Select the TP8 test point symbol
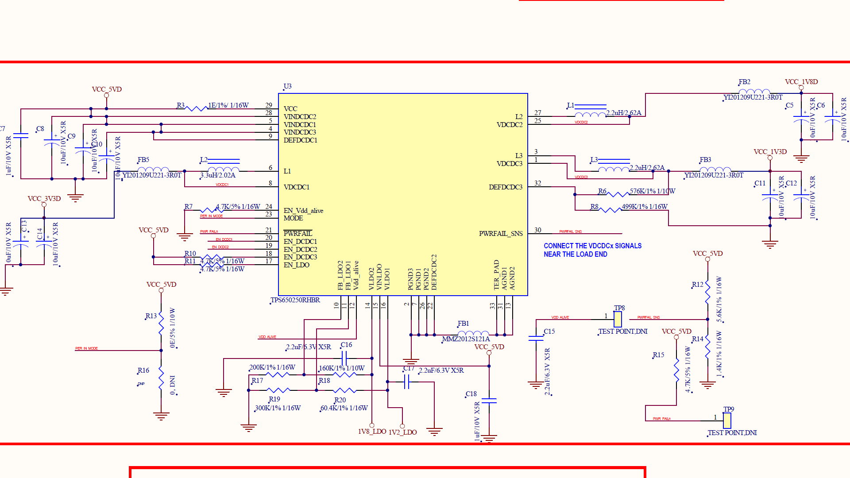Screen dimensions: 850x478 [x=618, y=319]
